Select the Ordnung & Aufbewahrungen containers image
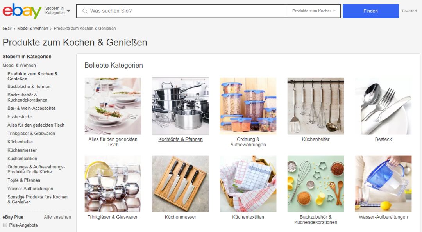 248,106
